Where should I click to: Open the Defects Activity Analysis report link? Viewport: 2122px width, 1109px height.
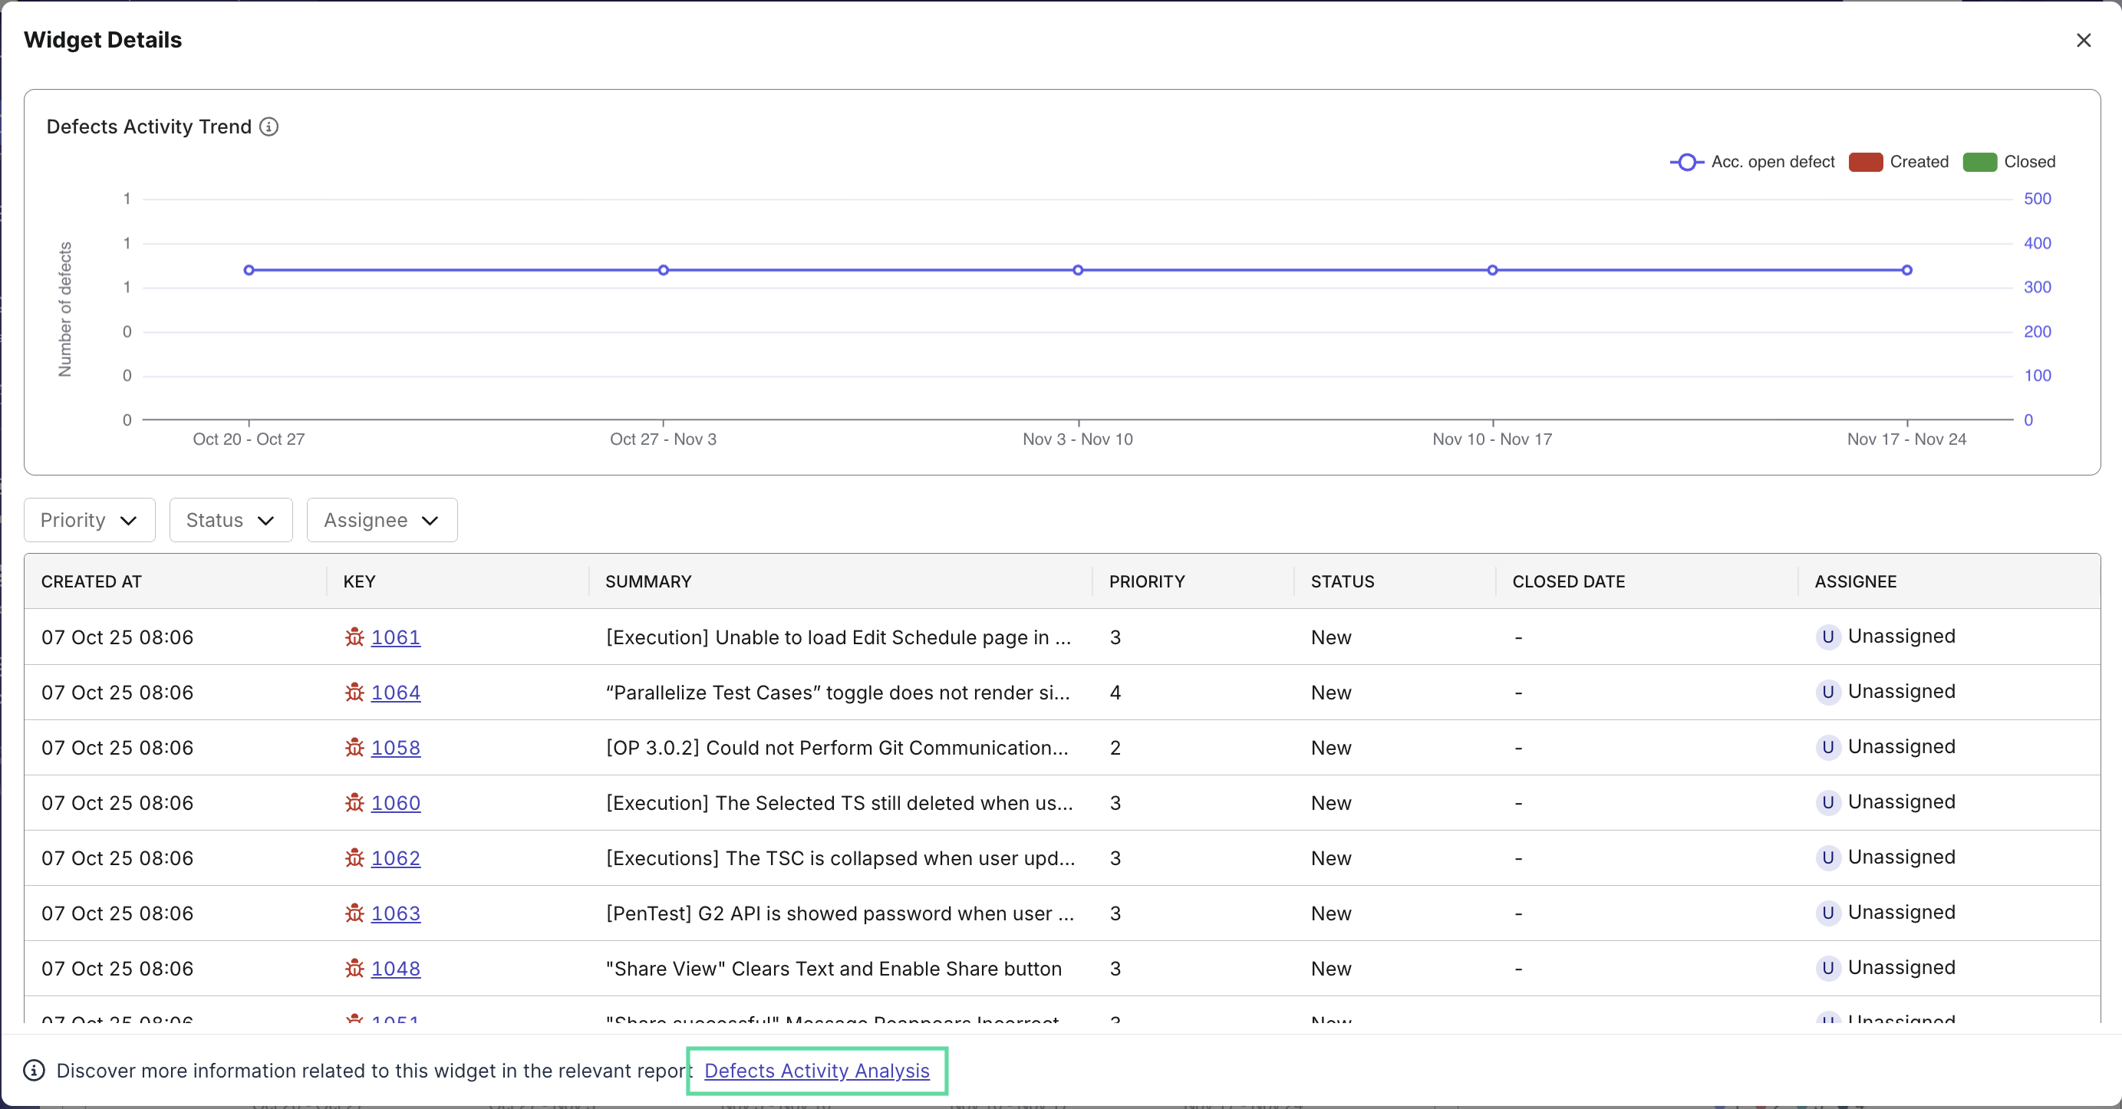coord(816,1071)
